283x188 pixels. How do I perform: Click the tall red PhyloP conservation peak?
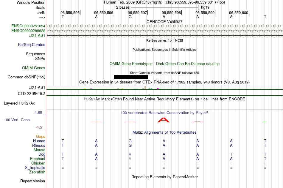point(164,120)
